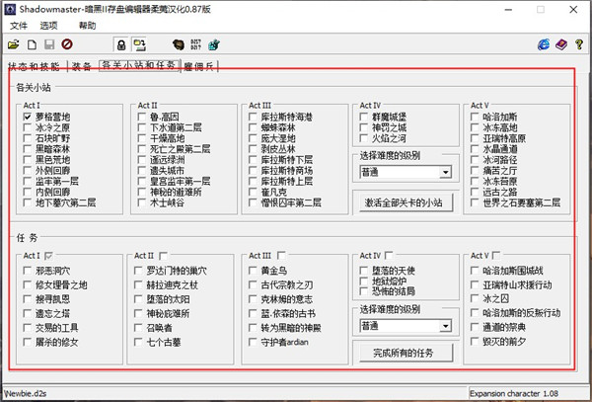Click the 激活全部关卡的小站 button
Screen dimensions: 592x402
[x=406, y=202]
